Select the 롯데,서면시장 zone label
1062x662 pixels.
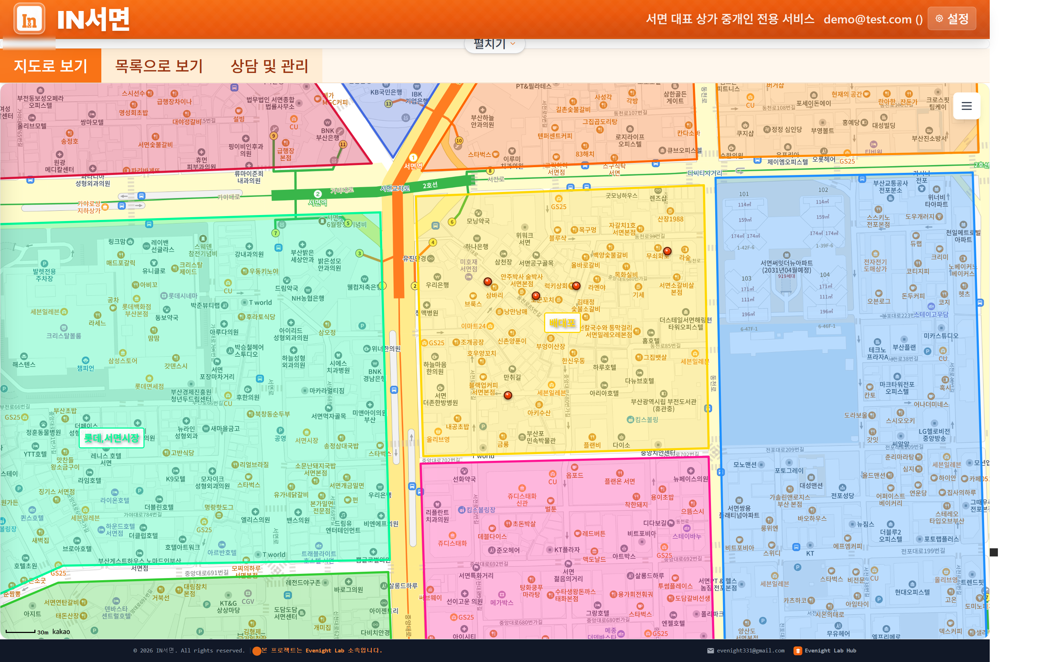tap(111, 438)
